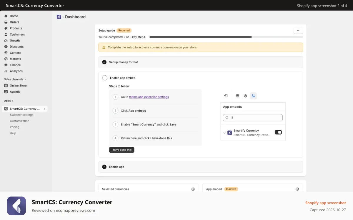Viewport: 353px width, 220px height.
Task: Click the Content image icon
Action: coord(6,53)
